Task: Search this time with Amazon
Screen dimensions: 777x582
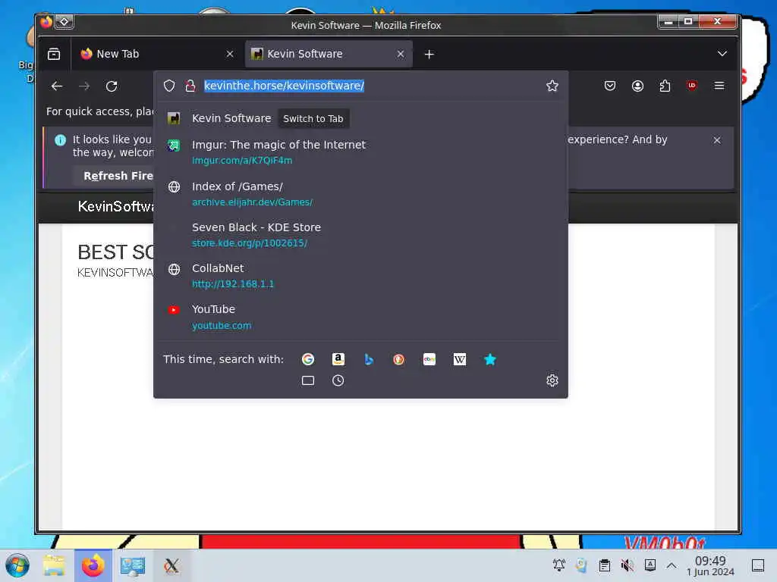Action: click(x=338, y=359)
